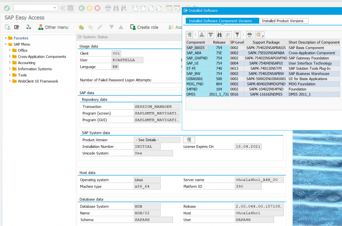The width and height of the screenshot is (342, 226).
Task: Click the Sort Ascending icon
Action: click(202, 35)
